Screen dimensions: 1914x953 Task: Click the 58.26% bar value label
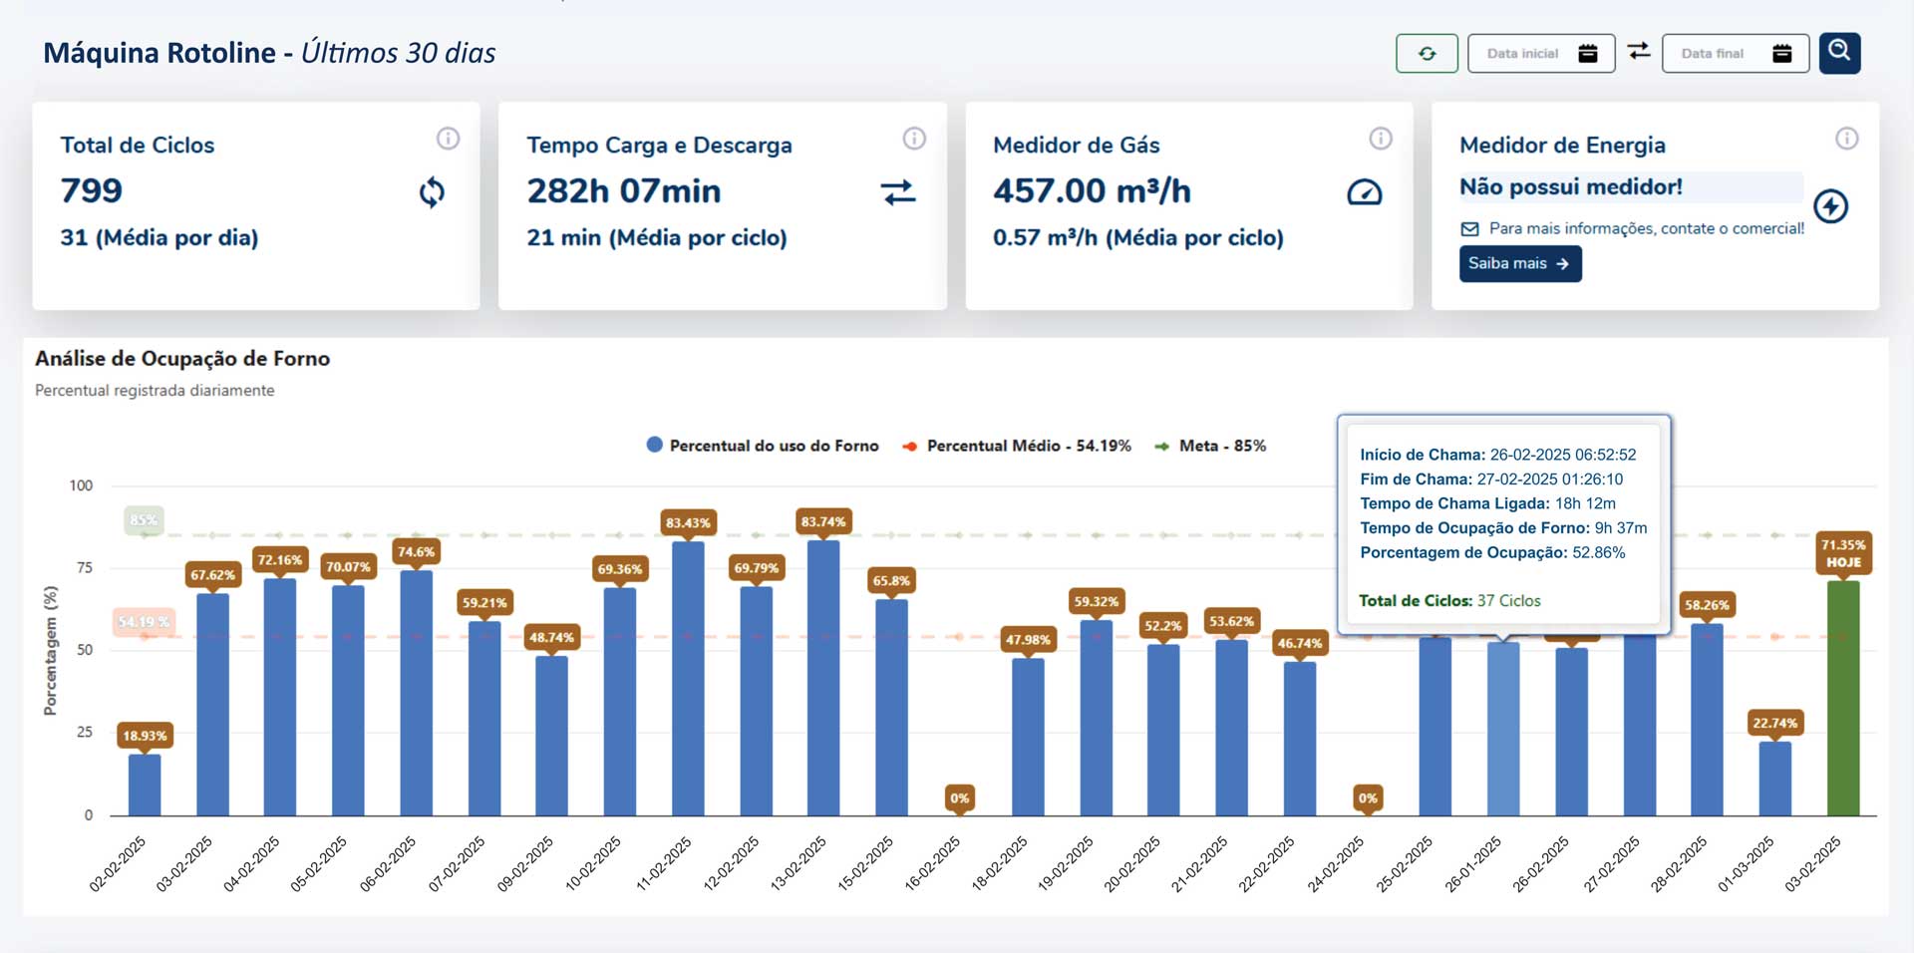pos(1707,605)
